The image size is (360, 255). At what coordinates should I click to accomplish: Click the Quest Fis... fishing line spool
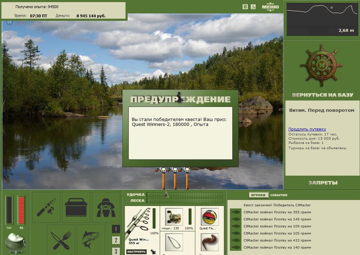click(x=209, y=217)
